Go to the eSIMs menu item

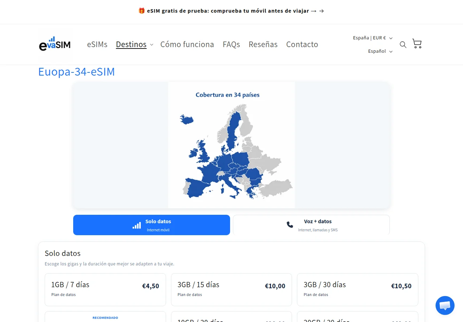97,45
